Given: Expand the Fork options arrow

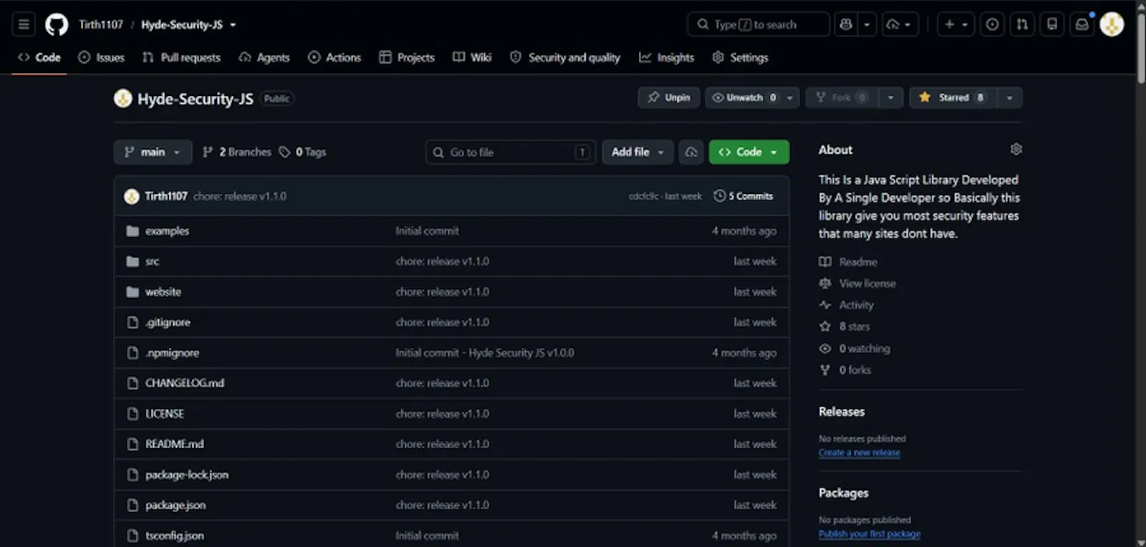Looking at the screenshot, I should pos(890,97).
